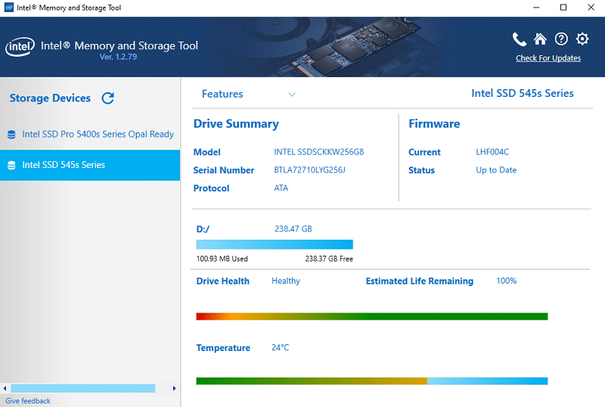Click the phone contact support icon
605x407 pixels.
519,39
